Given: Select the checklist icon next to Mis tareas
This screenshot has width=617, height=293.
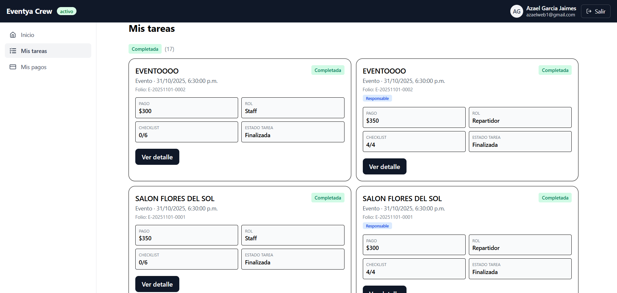Looking at the screenshot, I should pyautogui.click(x=13, y=50).
